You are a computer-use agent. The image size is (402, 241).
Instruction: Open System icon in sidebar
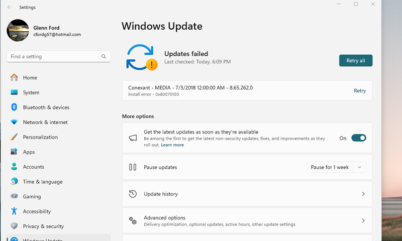[14, 92]
